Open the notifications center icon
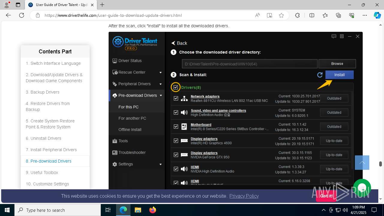384x216 pixels. coord(374,210)
